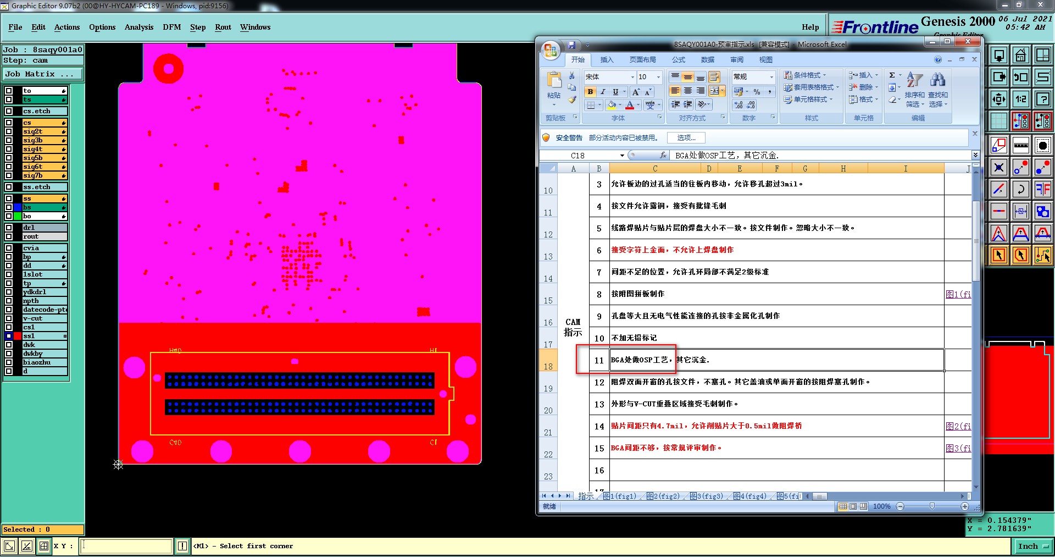This screenshot has width=1055, height=557.
Task: Click the overlapping shapes contour icon
Action: (x=1042, y=211)
